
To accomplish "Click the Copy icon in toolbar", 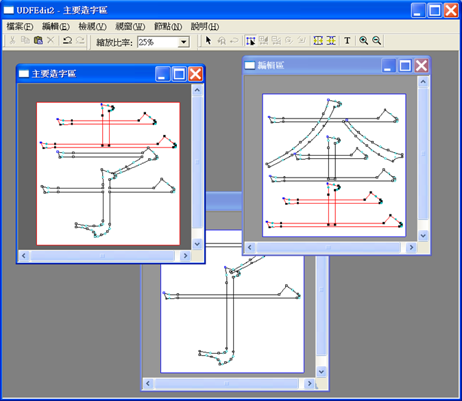I will (25, 40).
